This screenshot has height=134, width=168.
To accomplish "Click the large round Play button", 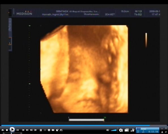I will pyautogui.click(x=12, y=129).
